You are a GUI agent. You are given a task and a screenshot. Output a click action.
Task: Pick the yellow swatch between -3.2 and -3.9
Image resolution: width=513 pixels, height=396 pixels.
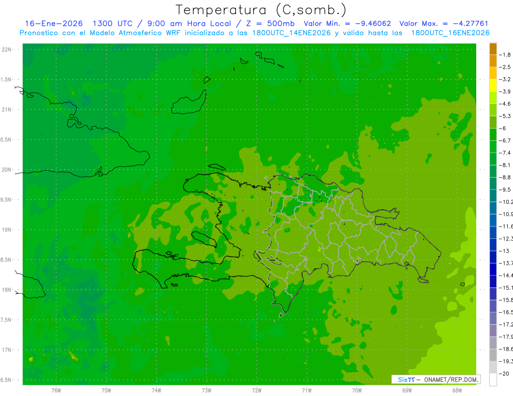[x=493, y=85]
